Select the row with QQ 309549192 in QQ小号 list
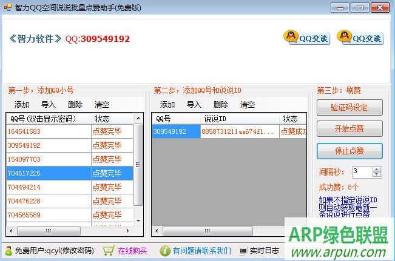 pyautogui.click(x=70, y=145)
